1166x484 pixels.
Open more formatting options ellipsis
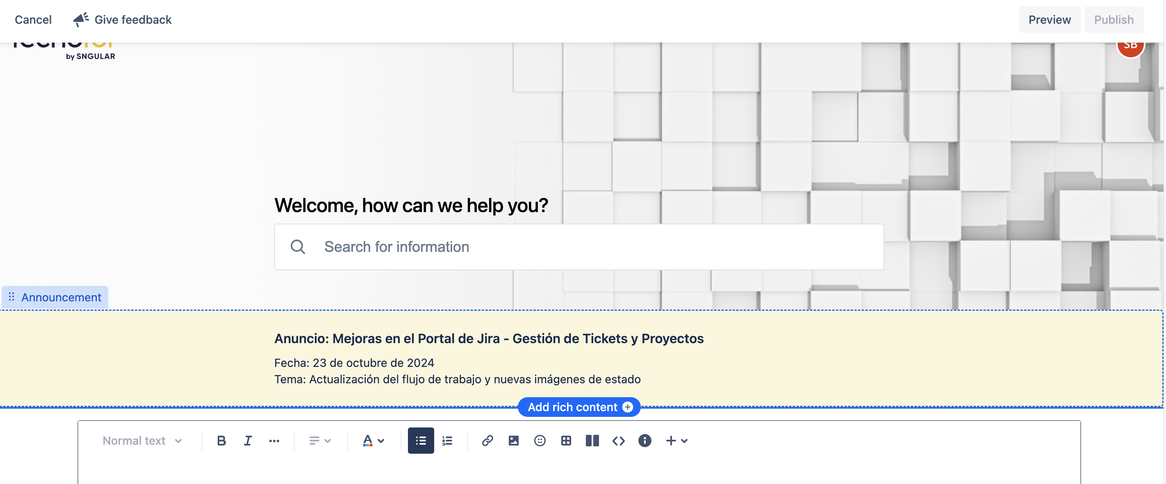pos(274,441)
